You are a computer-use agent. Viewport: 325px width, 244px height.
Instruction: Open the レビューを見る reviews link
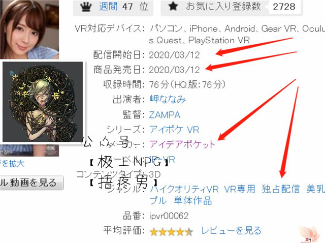click(231, 230)
